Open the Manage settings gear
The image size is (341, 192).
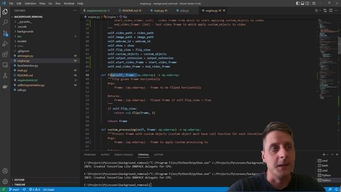5,181
